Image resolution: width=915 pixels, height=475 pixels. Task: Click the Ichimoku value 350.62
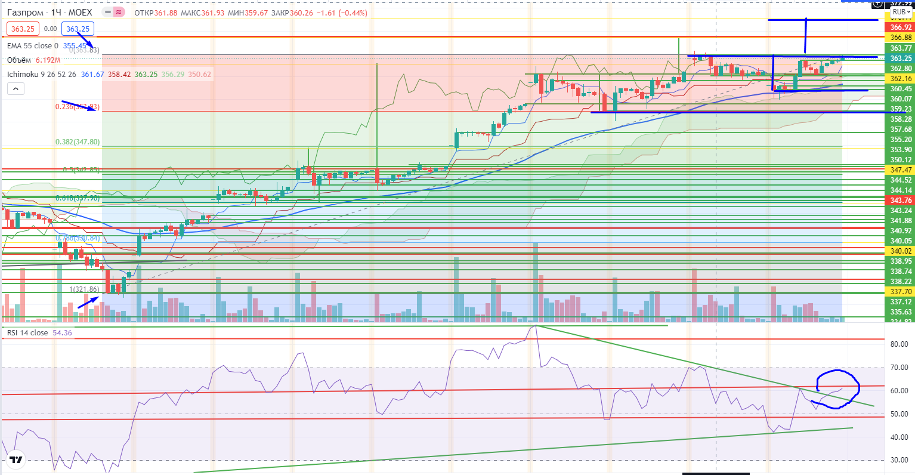pos(199,74)
